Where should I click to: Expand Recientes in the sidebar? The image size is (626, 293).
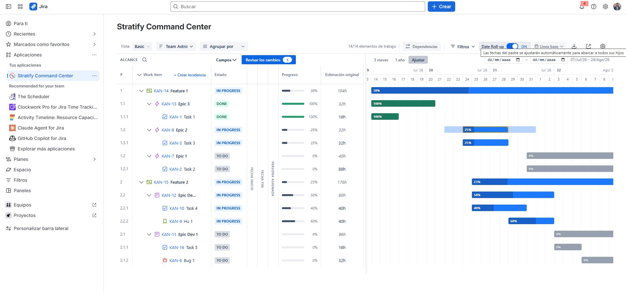pyautogui.click(x=94, y=34)
